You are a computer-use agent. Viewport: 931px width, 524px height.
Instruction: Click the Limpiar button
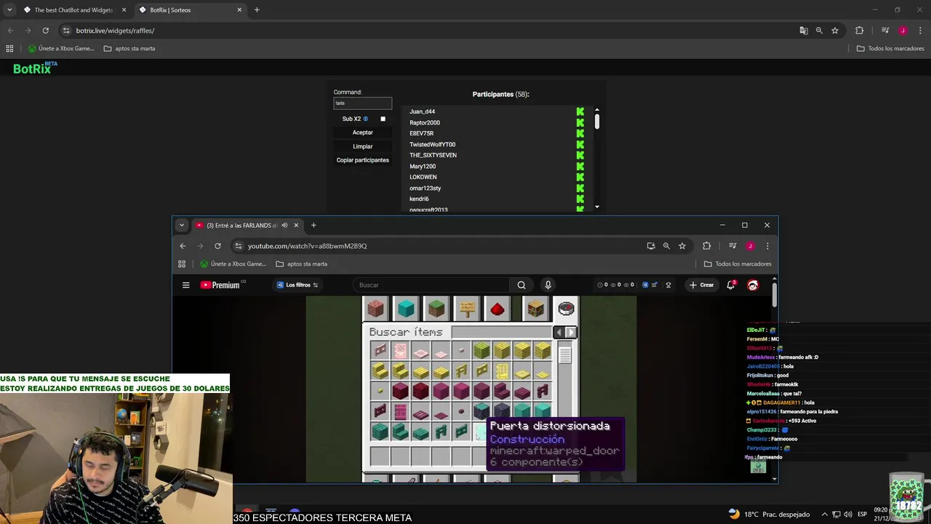[x=363, y=146]
